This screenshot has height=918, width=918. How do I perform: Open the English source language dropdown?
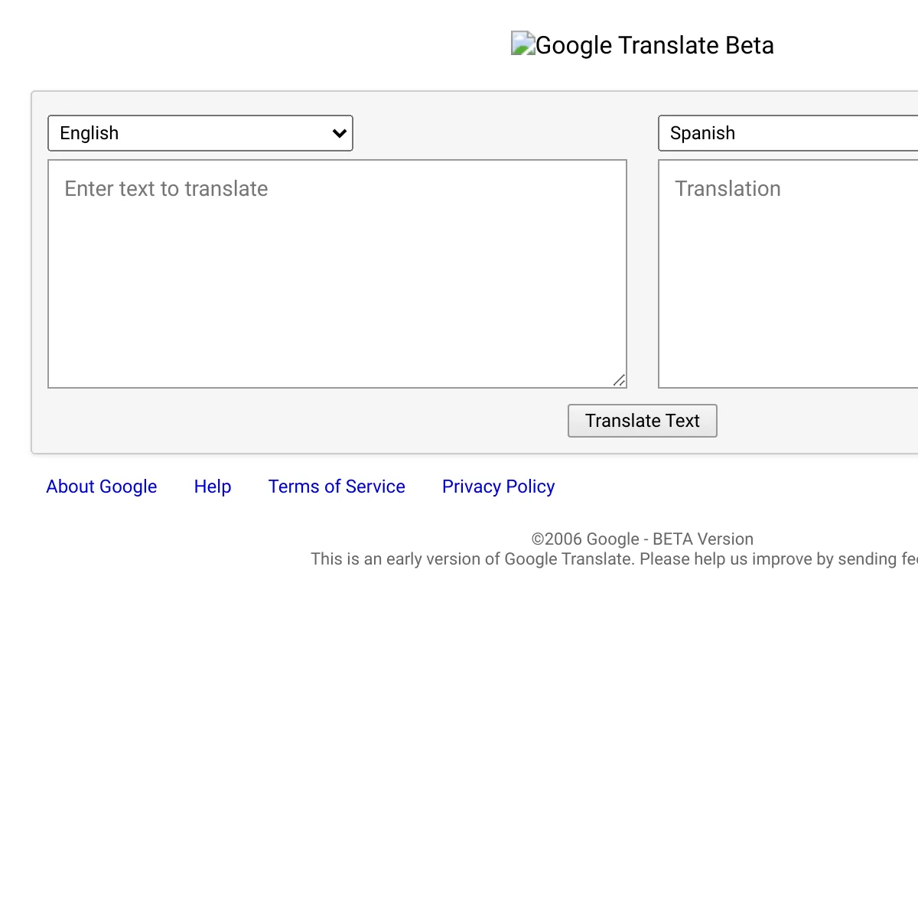tap(200, 133)
